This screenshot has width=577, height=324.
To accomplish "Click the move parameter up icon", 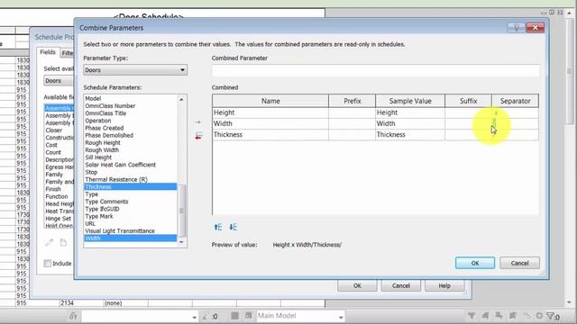I will pyautogui.click(x=218, y=227).
